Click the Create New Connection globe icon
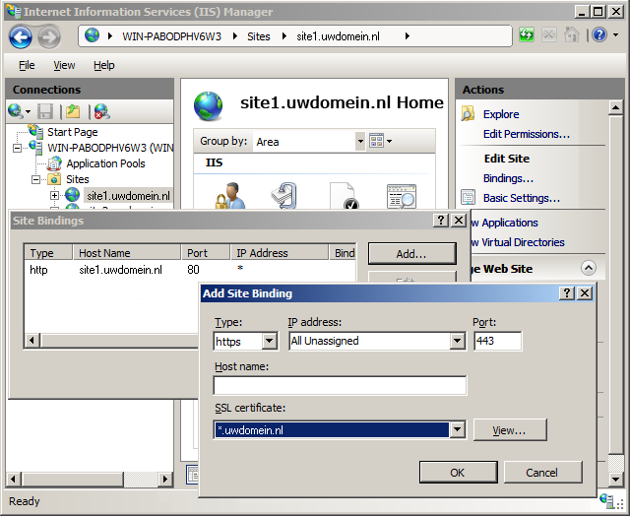 [16, 111]
